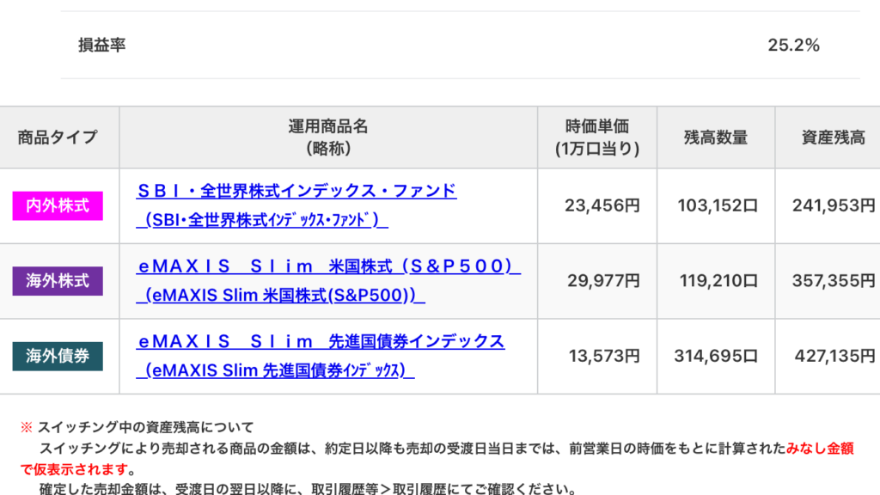This screenshot has width=880, height=495.
Task: Click the abbreviated SBI･全世界株式 name in parentheses
Action: (x=262, y=220)
